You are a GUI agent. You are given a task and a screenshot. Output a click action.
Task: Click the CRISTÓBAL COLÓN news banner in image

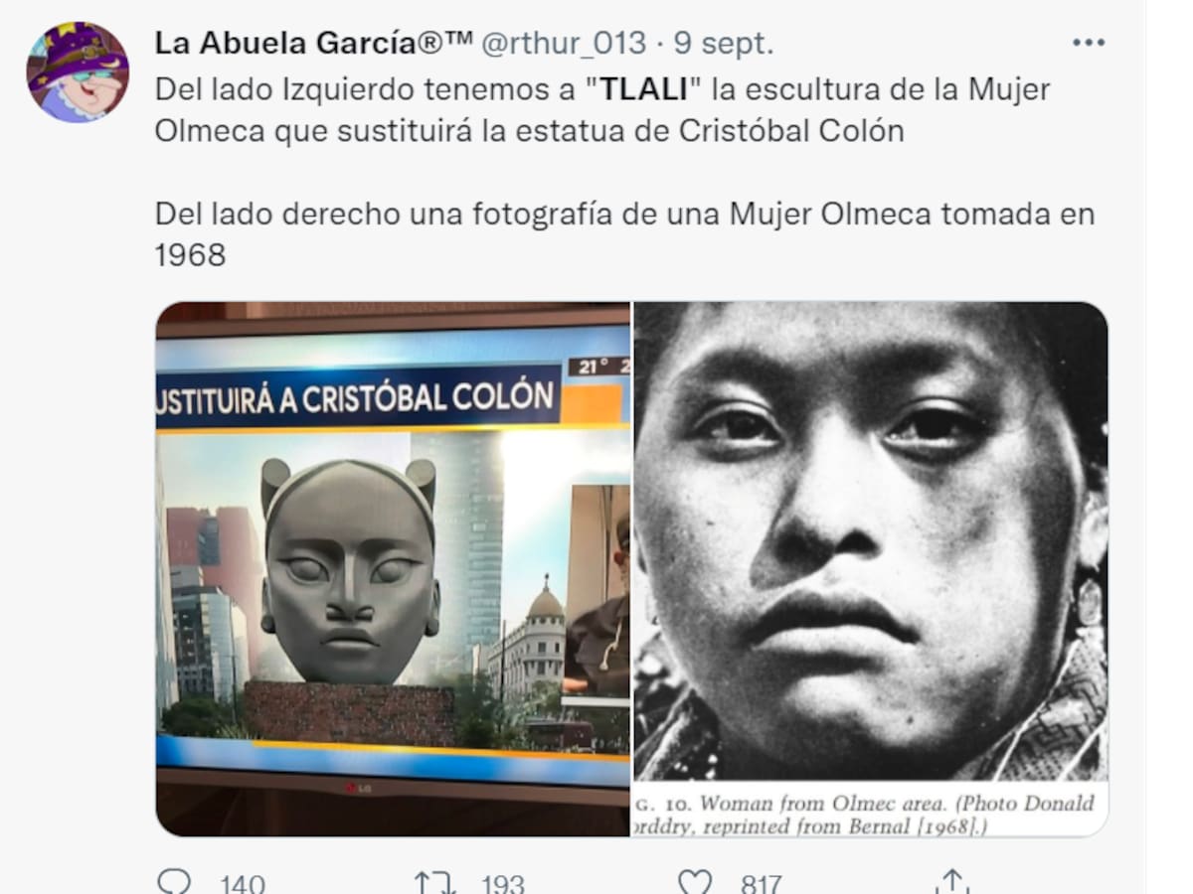(358, 395)
